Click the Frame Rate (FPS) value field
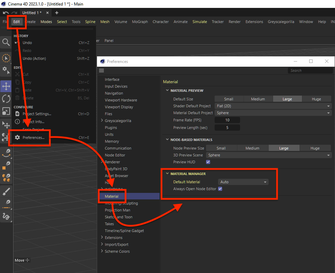 click(227, 120)
